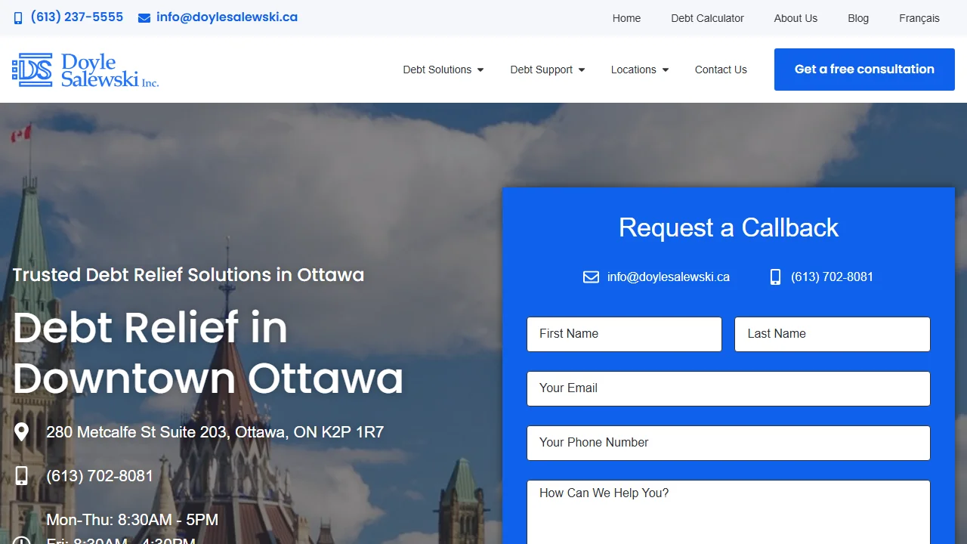Click the How Can We Help You text area

point(728,512)
